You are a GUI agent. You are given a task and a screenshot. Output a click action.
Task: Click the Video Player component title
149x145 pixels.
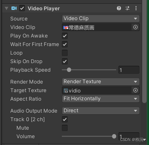point(44,9)
